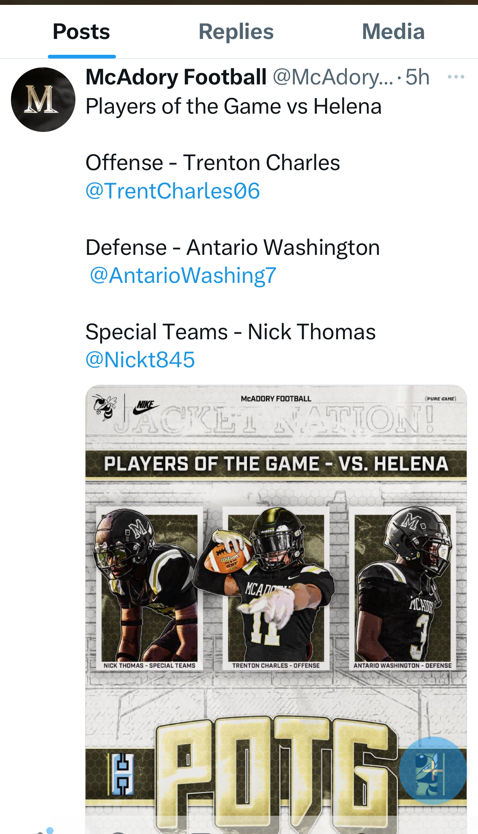Screen dimensions: 478x834
Task: Tap the 5h post timestamp
Action: (x=417, y=77)
